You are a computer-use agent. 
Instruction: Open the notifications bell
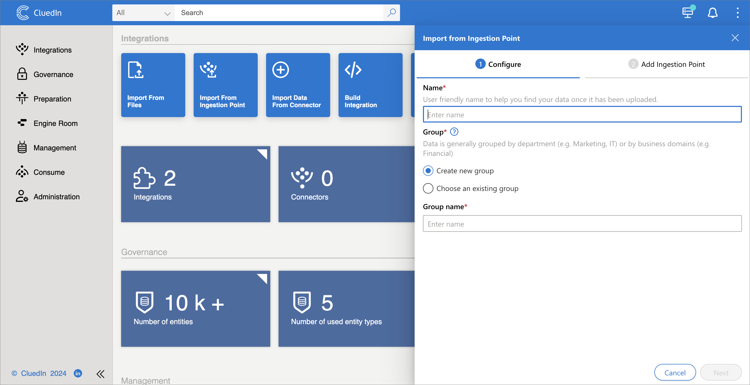pyautogui.click(x=712, y=13)
